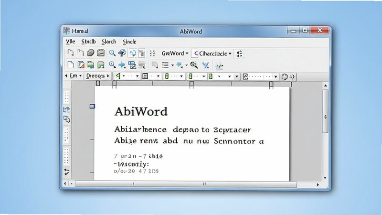Click the green triangle icon in format bar
Image resolution: width=382 pixels, height=215 pixels.
118,76
